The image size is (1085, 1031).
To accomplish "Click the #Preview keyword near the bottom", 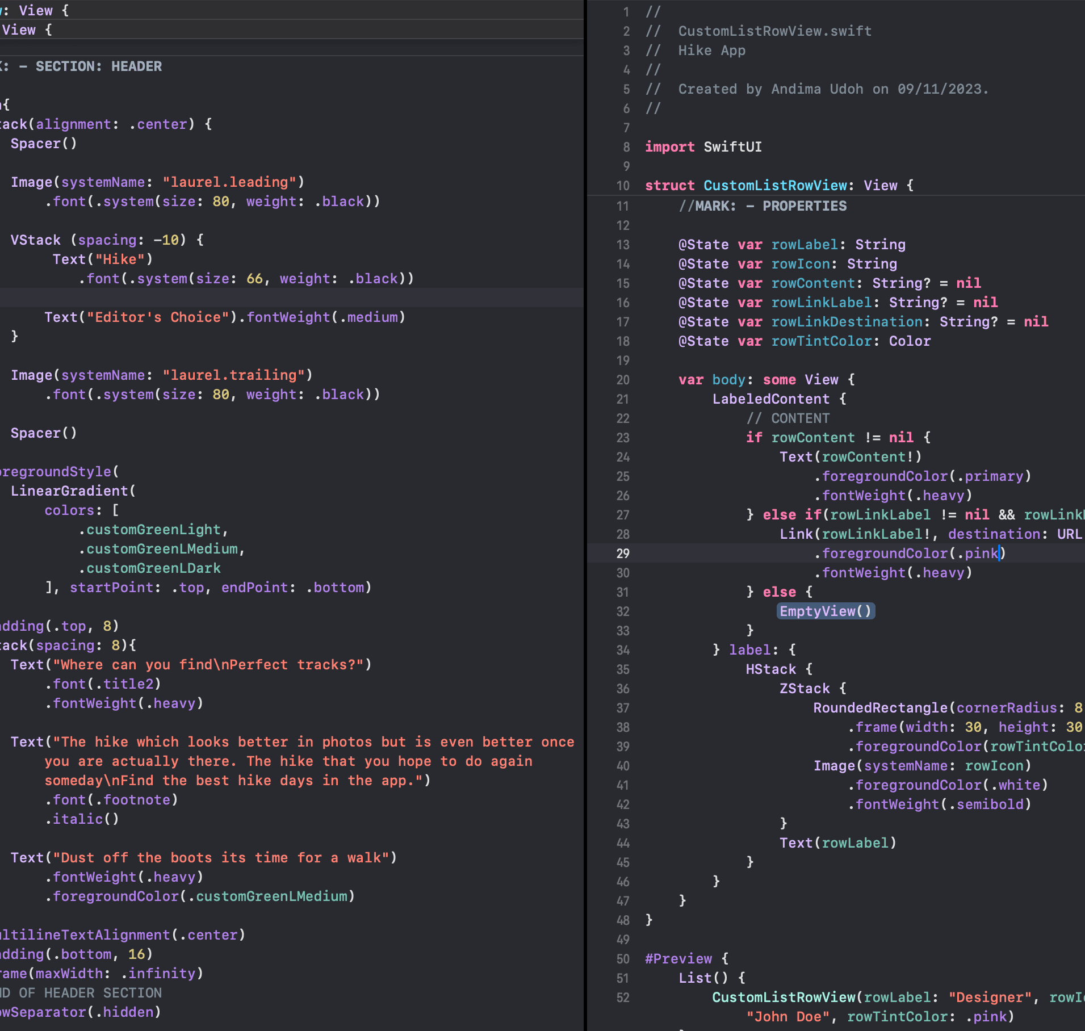I will pos(678,958).
